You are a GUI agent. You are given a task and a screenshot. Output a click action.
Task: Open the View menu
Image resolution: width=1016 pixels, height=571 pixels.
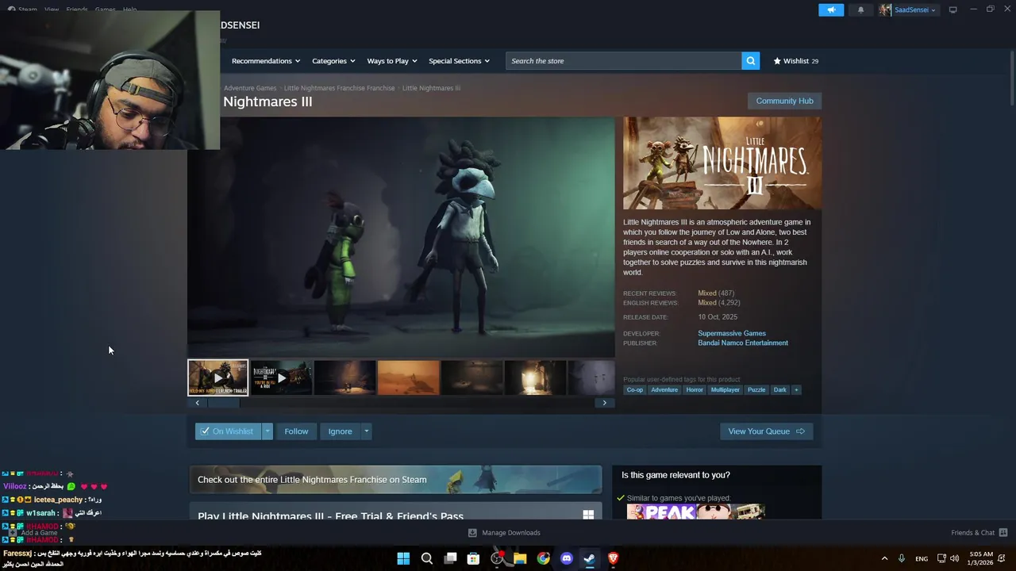tap(52, 10)
